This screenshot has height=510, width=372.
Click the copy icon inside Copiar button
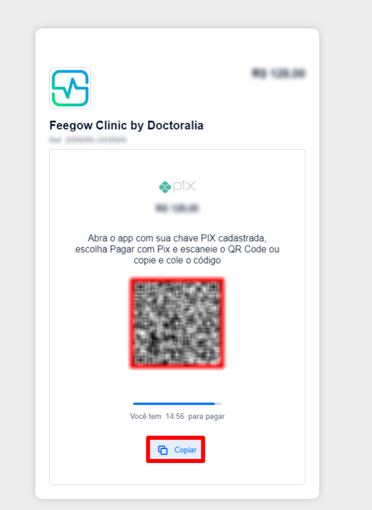pos(162,450)
